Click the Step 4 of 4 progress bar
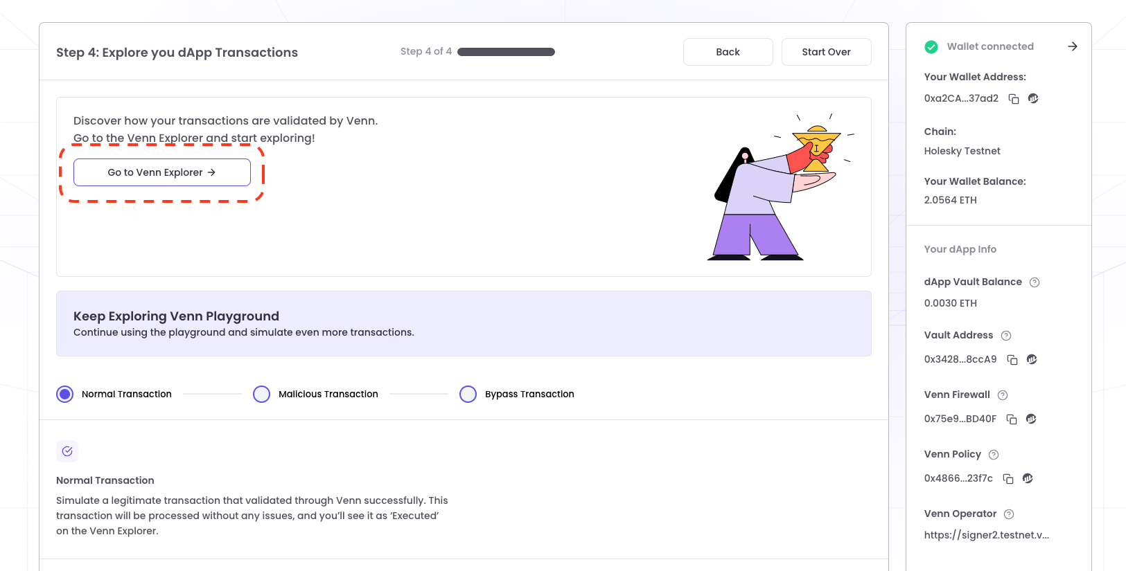Image resolution: width=1126 pixels, height=571 pixels. (506, 52)
